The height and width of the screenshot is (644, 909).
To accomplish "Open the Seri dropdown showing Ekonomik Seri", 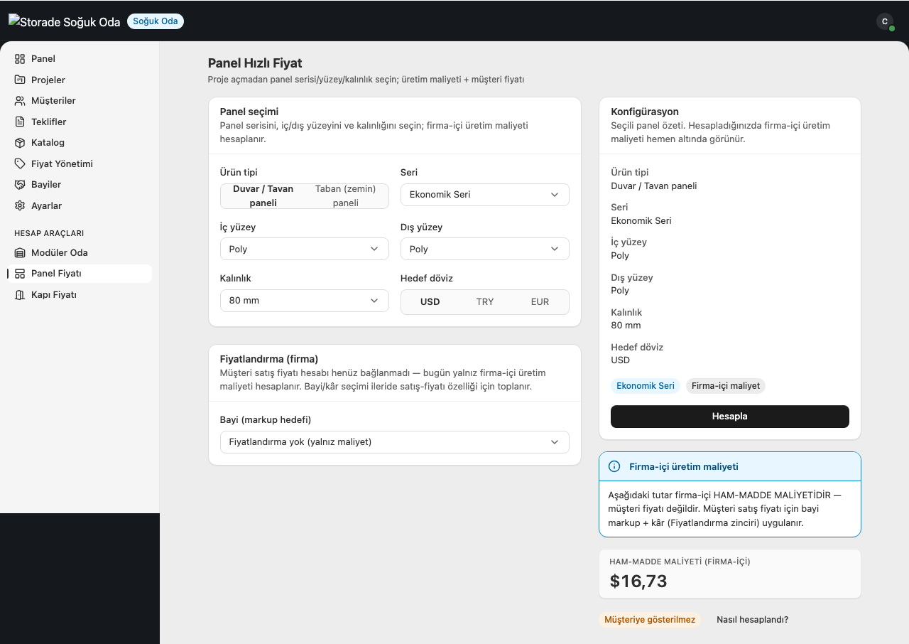I will 485,195.
